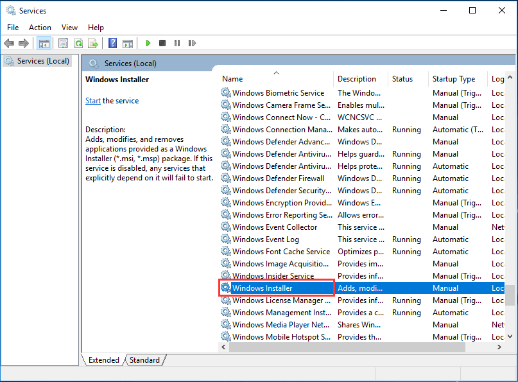Click the Pause Service toolbar icon
This screenshot has height=382, width=518.
tap(177, 43)
